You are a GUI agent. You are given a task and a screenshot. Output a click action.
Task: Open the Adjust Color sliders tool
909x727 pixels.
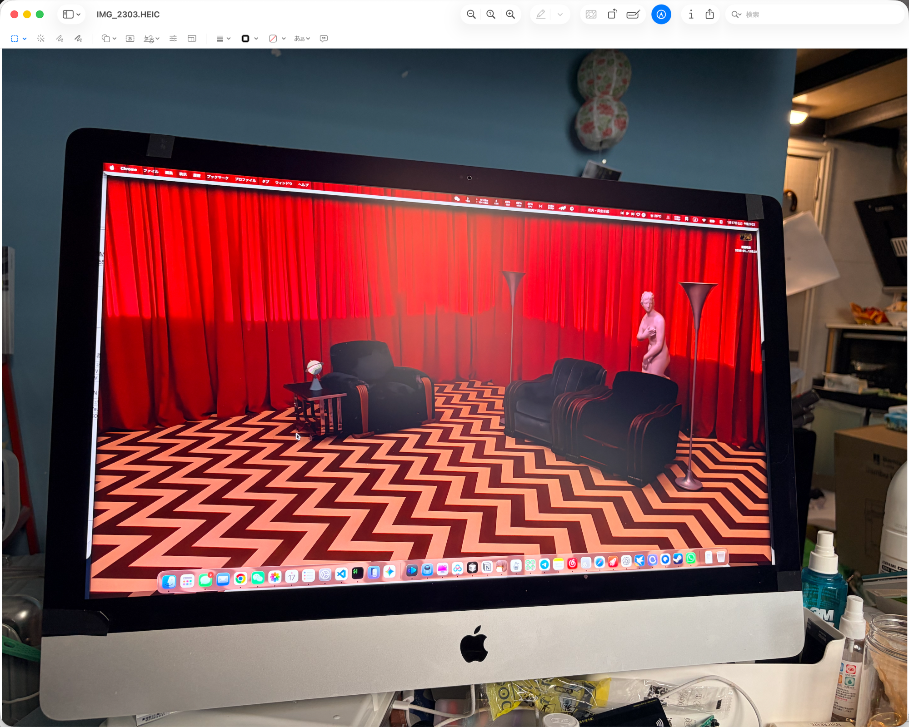coord(173,39)
